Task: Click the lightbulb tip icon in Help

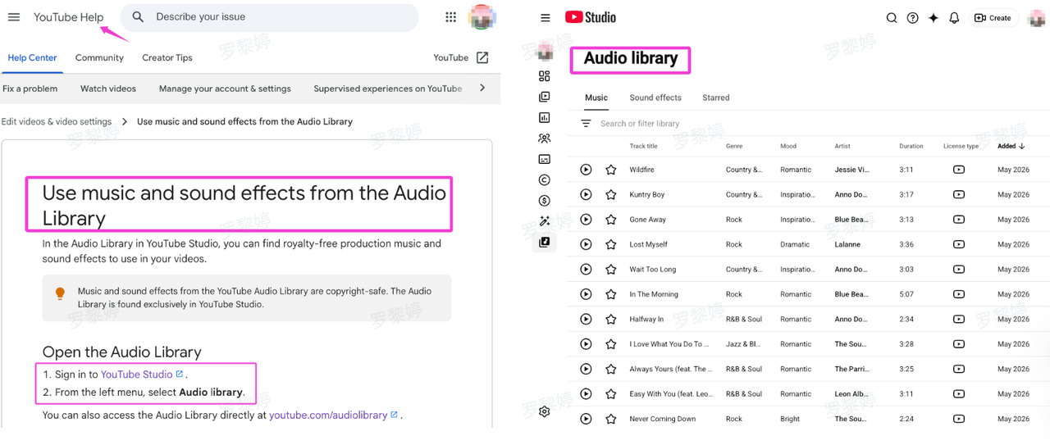Action: point(60,293)
